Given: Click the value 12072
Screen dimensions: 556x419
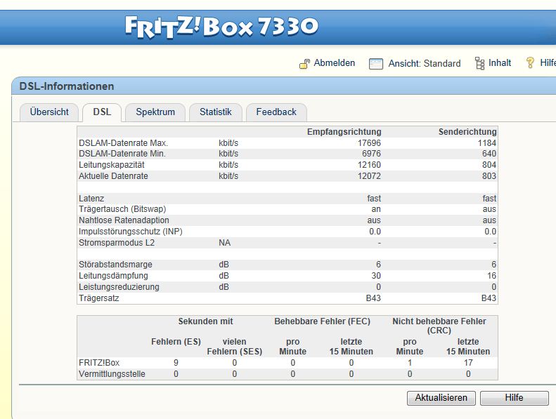Looking at the screenshot, I should [x=369, y=176].
